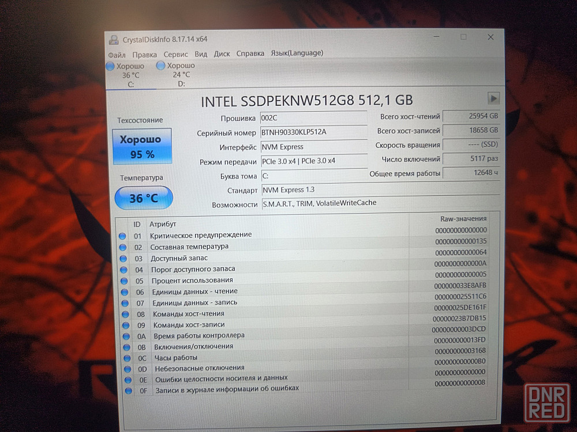Image resolution: width=577 pixels, height=432 pixels.
Task: Select the Единицы данных - запись attribute text
Action: click(195, 303)
